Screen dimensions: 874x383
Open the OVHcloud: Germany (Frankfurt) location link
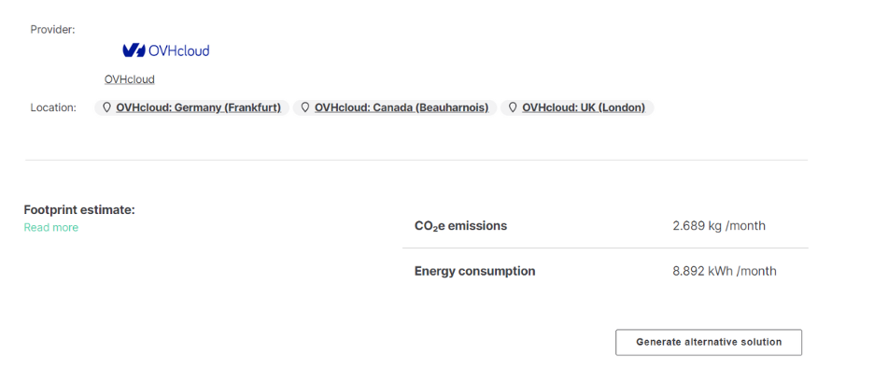199,107
